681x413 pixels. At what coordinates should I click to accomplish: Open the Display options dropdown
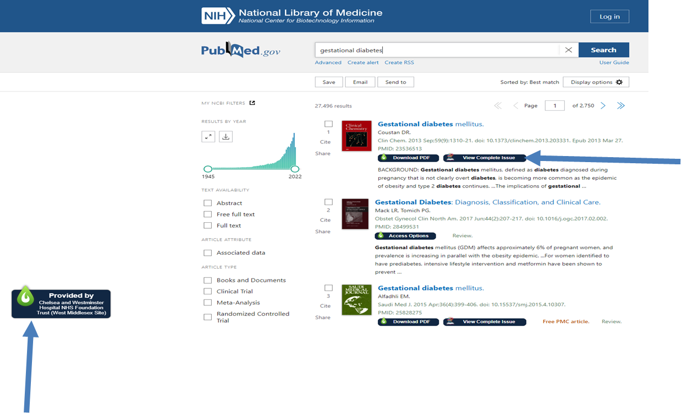coord(596,82)
